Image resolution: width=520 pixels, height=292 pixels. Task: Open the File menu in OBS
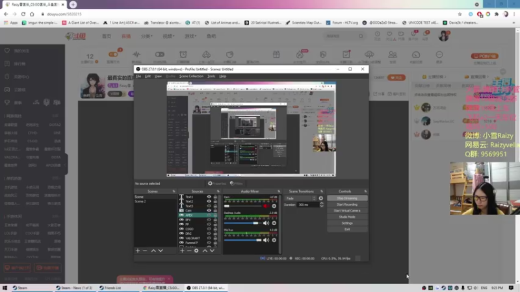point(138,76)
